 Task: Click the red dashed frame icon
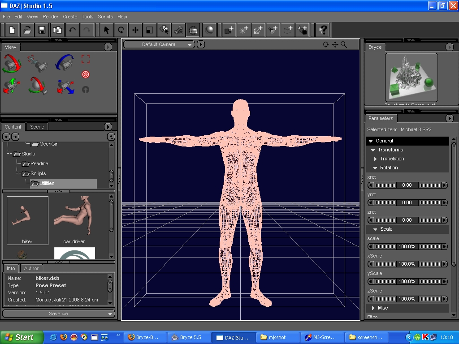click(86, 59)
